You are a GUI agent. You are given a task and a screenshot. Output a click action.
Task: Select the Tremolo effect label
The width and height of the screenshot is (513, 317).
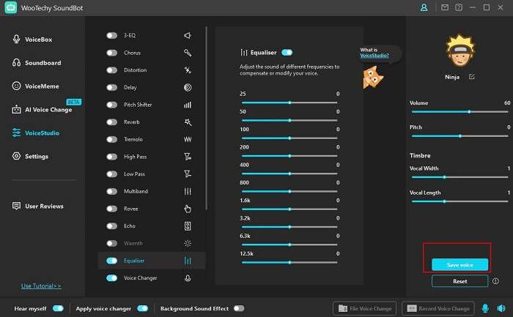(x=133, y=139)
